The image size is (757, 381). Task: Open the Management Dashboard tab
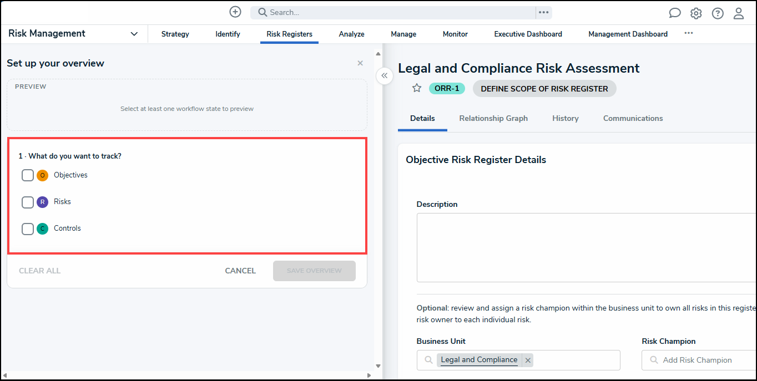click(x=628, y=34)
